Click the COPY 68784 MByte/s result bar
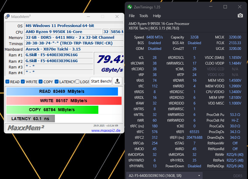The height and width of the screenshot is (179, 248). point(52,110)
